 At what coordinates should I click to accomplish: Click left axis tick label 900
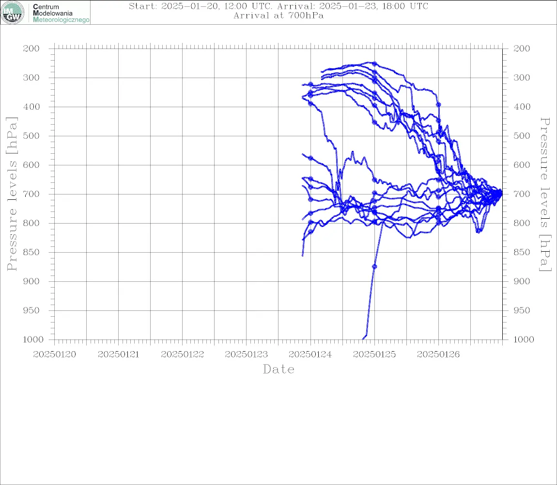[x=31, y=281]
